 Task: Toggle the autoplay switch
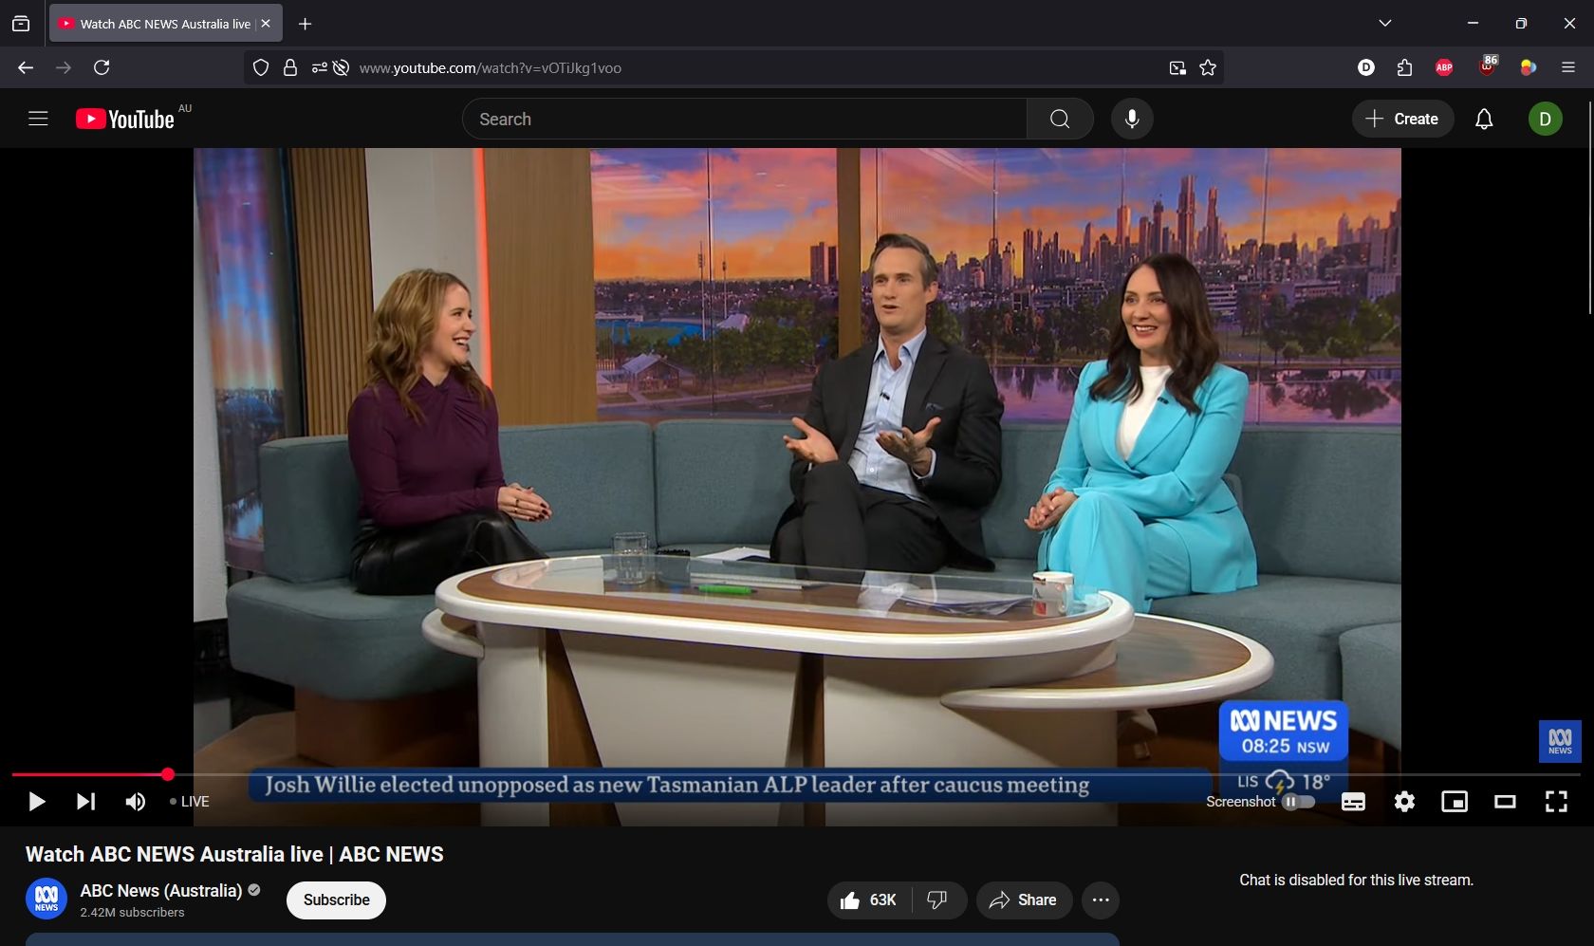1298,802
